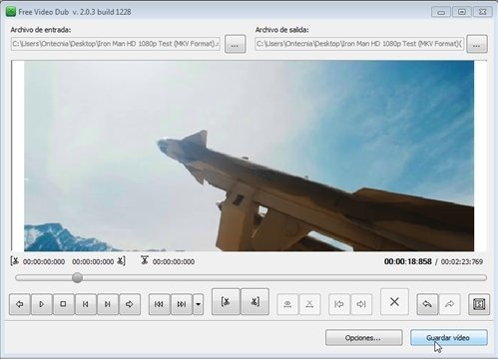The image size is (498, 359).
Task: Set selection end with scissors-bracket button
Action: point(254,301)
